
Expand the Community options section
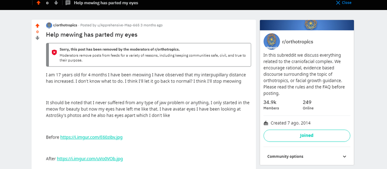click(x=307, y=156)
